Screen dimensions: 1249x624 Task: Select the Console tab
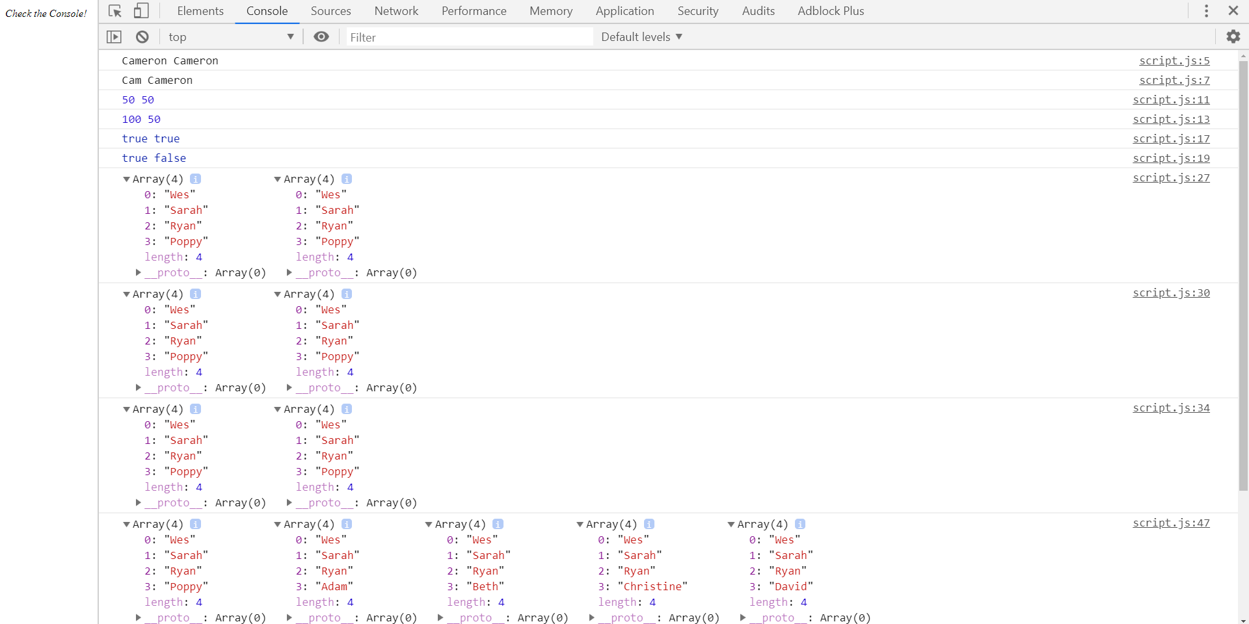point(267,11)
